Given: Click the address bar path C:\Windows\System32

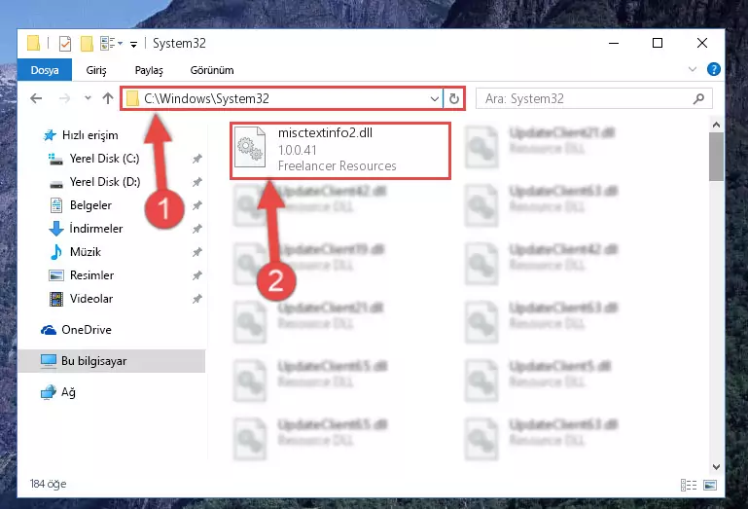Looking at the screenshot, I should 206,98.
